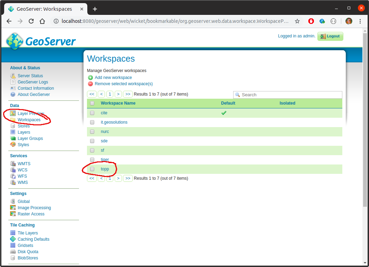This screenshot has height=267, width=369.
Task: Check the box for tiger workspace
Action: point(92,160)
